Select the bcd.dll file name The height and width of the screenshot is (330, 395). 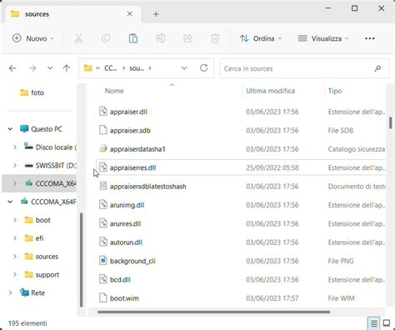tap(120, 279)
